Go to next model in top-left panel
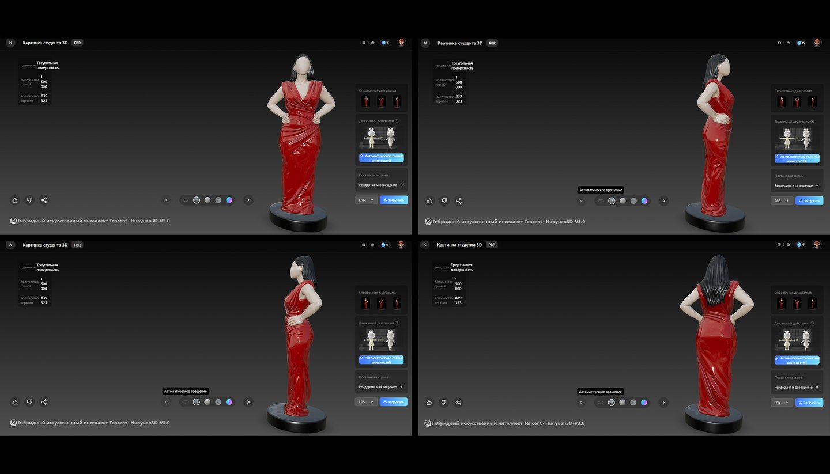This screenshot has width=830, height=474. 248,200
